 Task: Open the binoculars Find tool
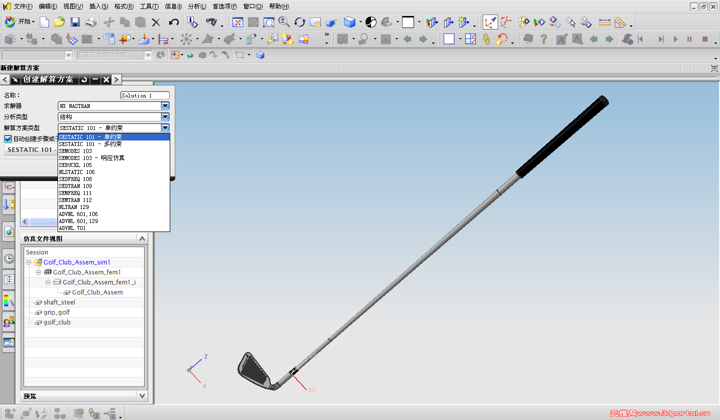coord(211,22)
